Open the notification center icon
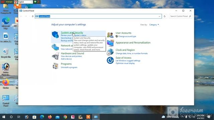 pos(209,117)
